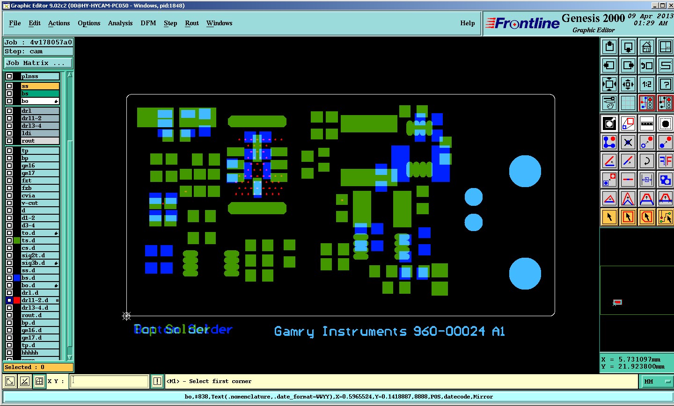Click the Options menu
This screenshot has width=674, height=406.
(x=89, y=23)
